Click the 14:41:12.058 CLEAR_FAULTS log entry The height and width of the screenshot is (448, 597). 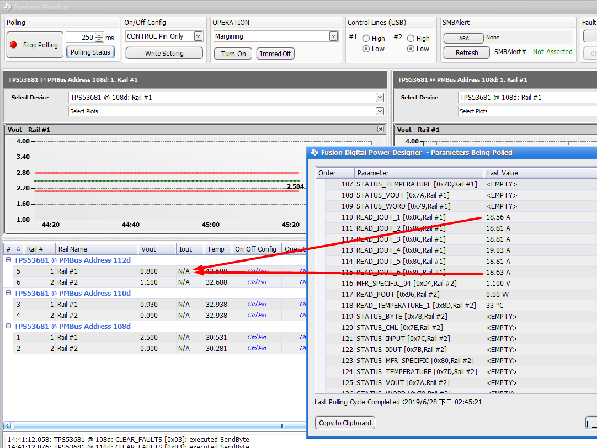point(129,439)
